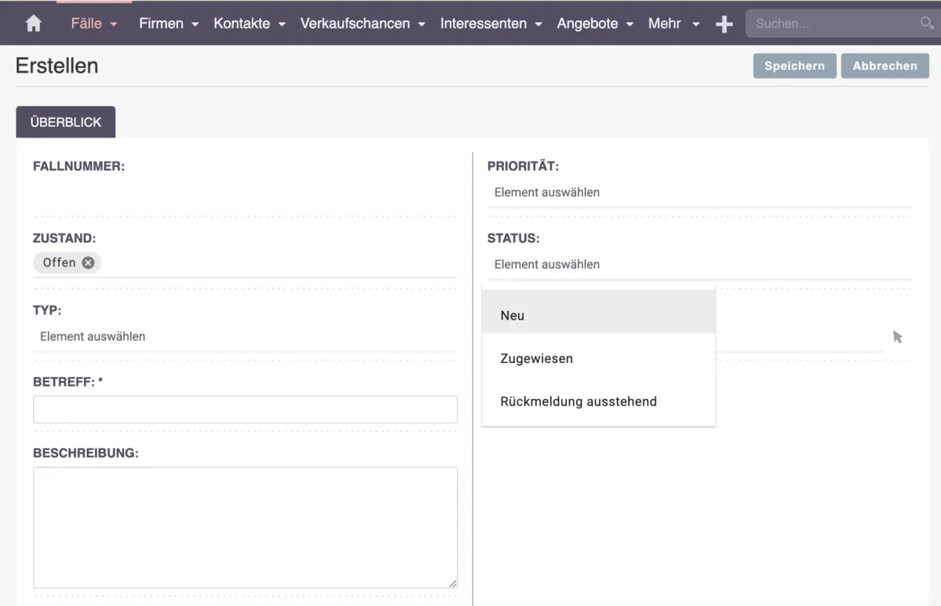Screen dimensions: 941x606
Task: Click the search magnifier icon
Action: coord(926,24)
